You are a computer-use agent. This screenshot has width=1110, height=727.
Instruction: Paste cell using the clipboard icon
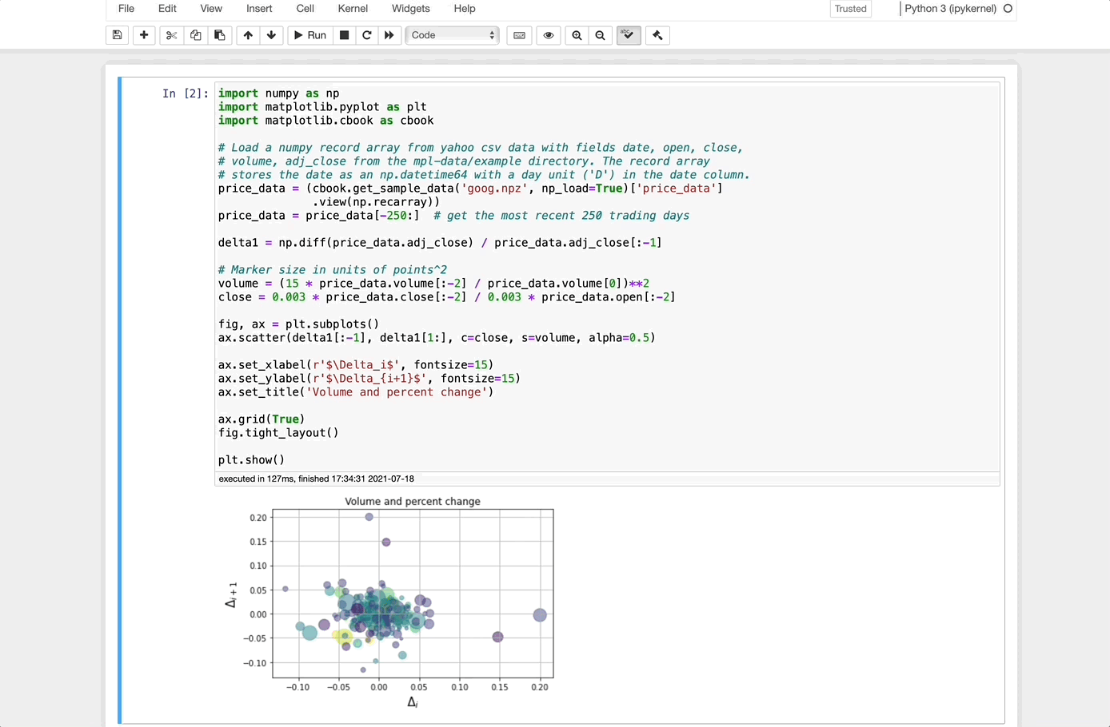point(219,35)
